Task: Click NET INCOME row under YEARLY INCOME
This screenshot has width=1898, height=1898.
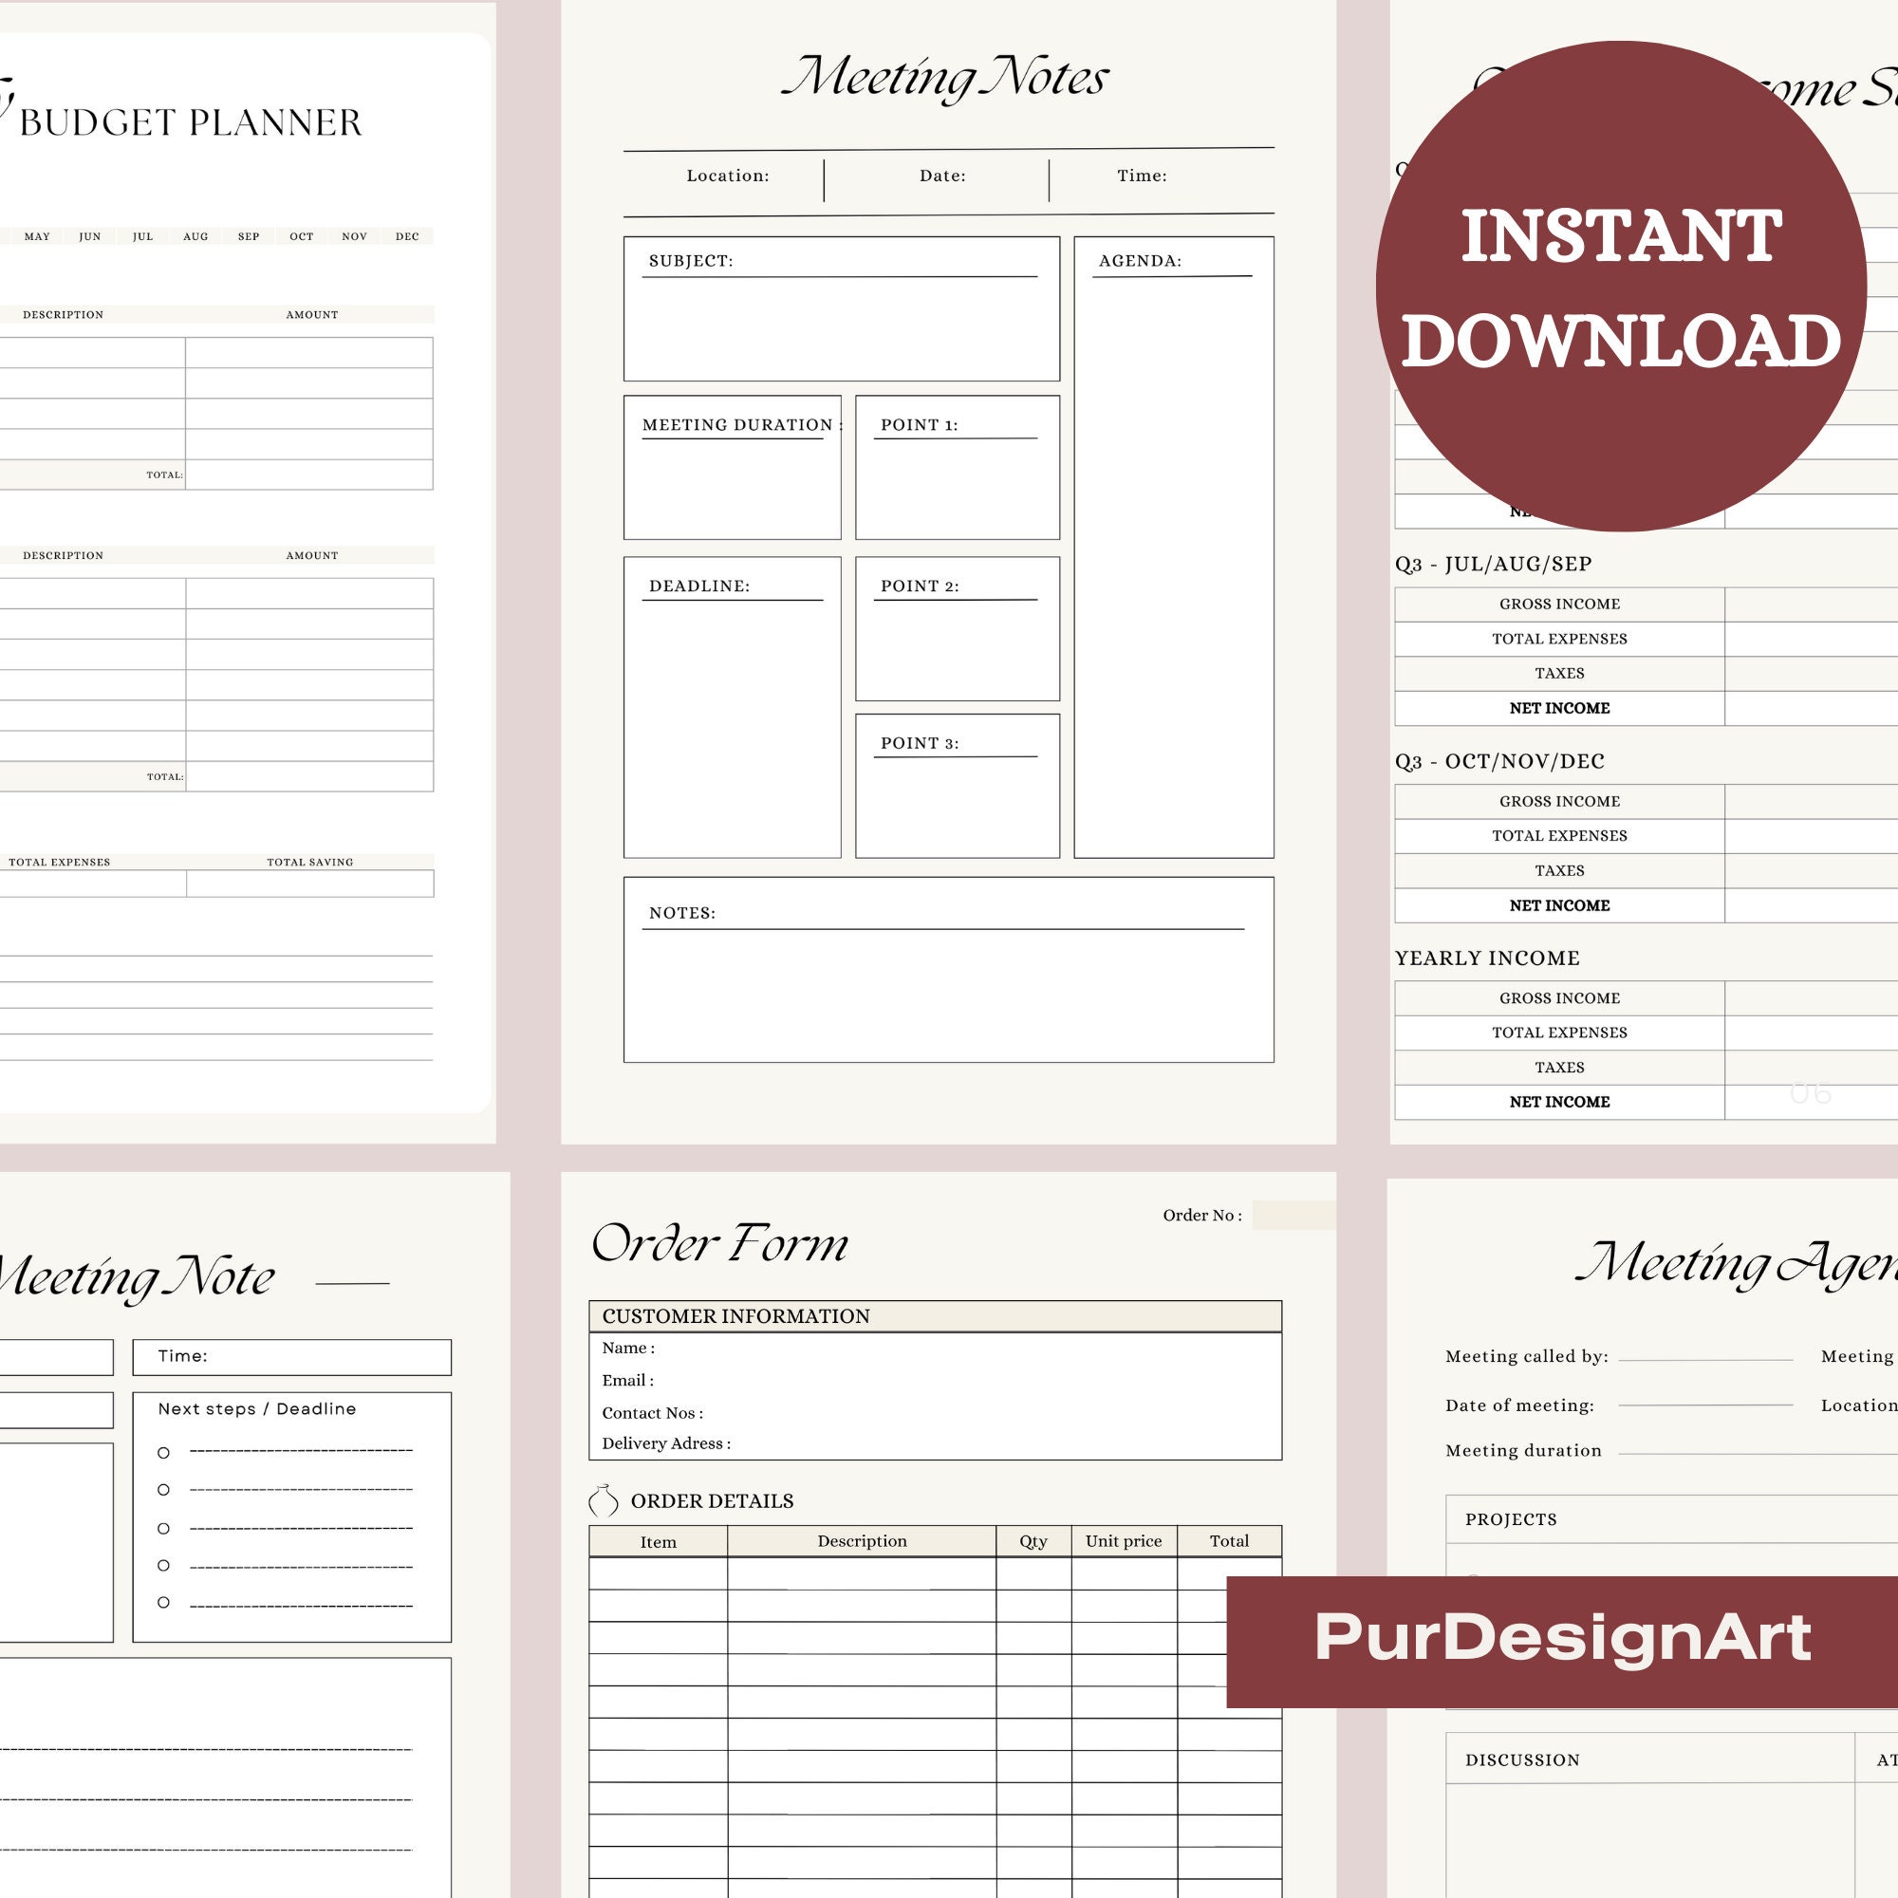Action: click(x=1559, y=1102)
